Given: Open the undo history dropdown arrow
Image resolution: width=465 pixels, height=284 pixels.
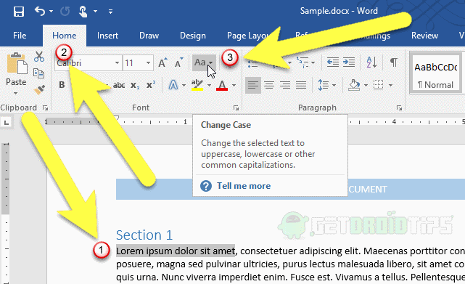Looking at the screenshot, I should (x=51, y=12).
